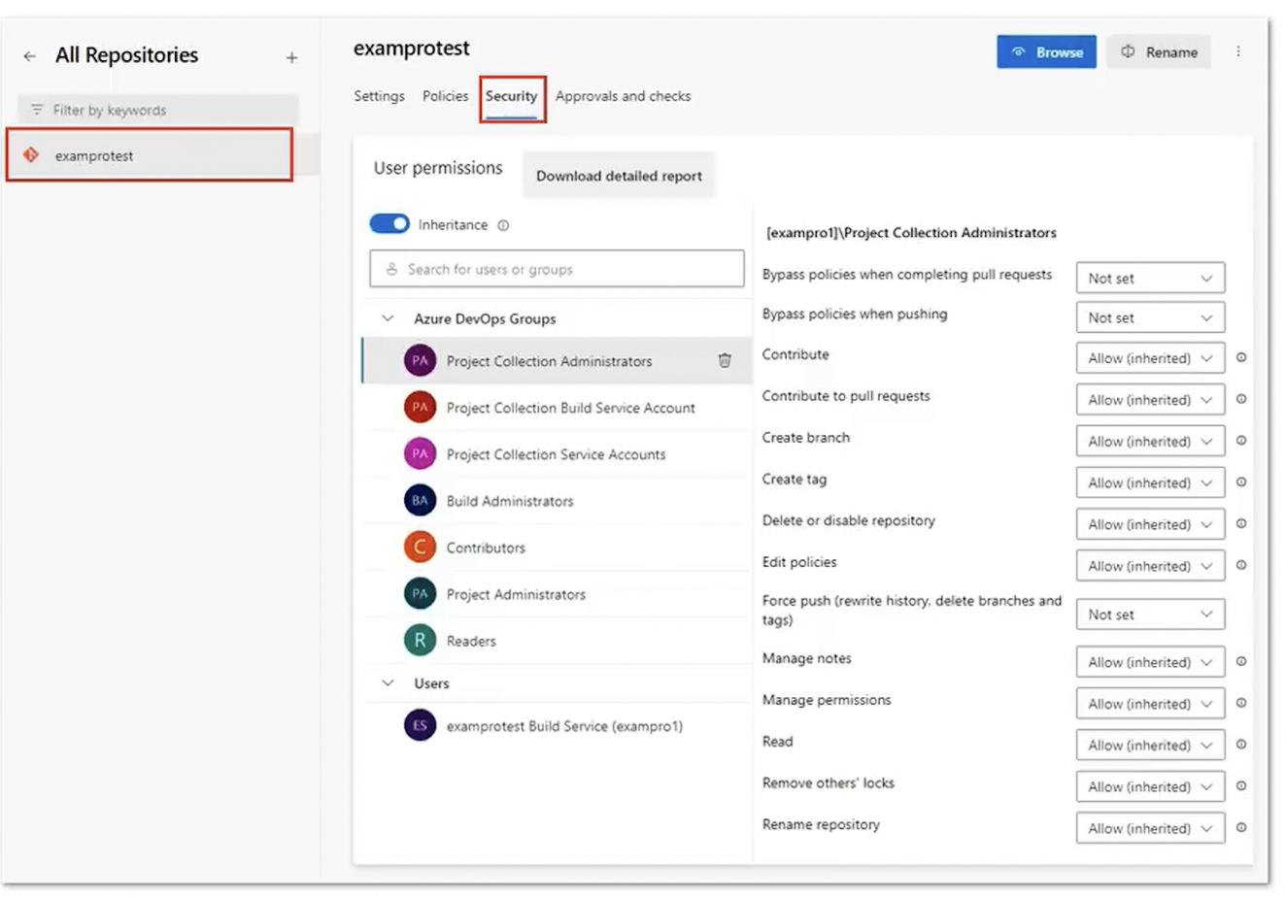
Task: Select the Contributors group avatar
Action: (420, 548)
